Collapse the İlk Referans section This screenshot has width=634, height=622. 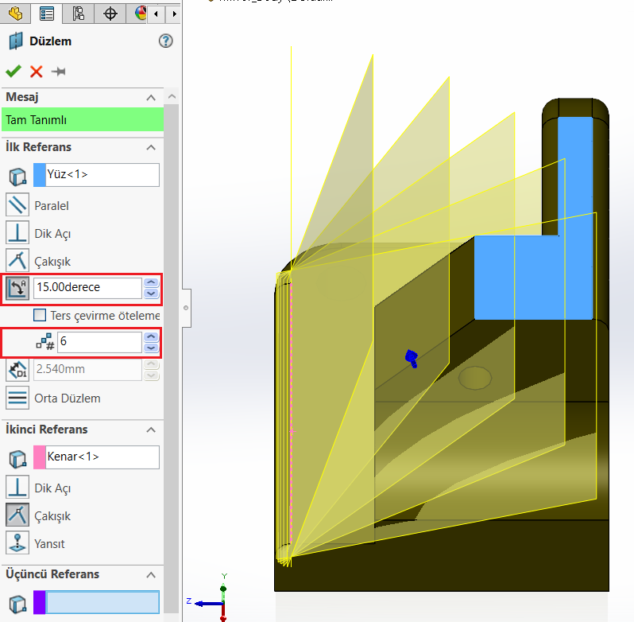[151, 147]
